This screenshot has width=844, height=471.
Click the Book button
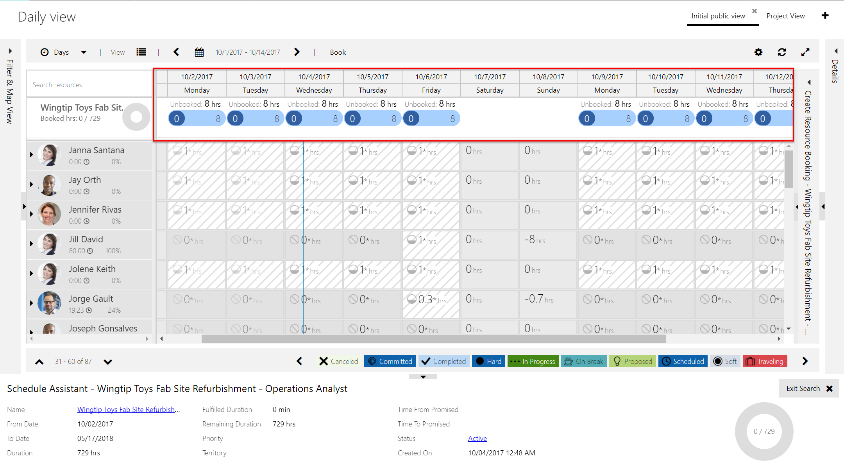[x=338, y=52]
